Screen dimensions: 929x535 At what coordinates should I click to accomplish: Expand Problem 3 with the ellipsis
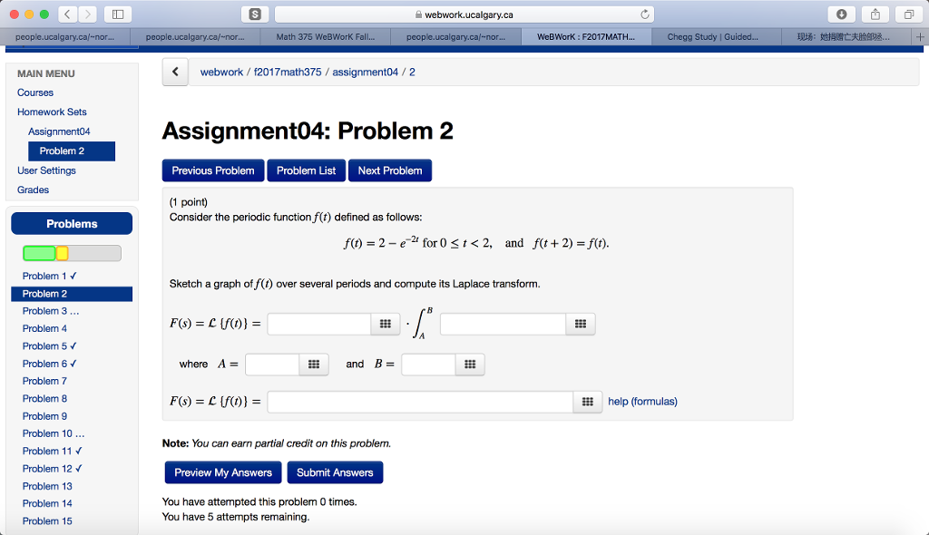pos(53,310)
